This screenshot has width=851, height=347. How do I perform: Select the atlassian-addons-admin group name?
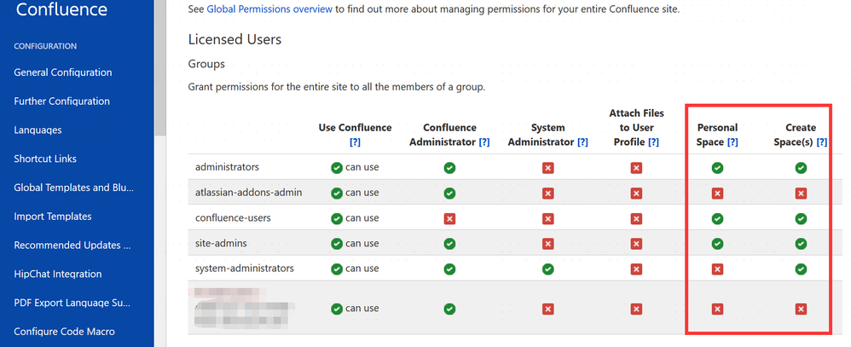click(249, 192)
